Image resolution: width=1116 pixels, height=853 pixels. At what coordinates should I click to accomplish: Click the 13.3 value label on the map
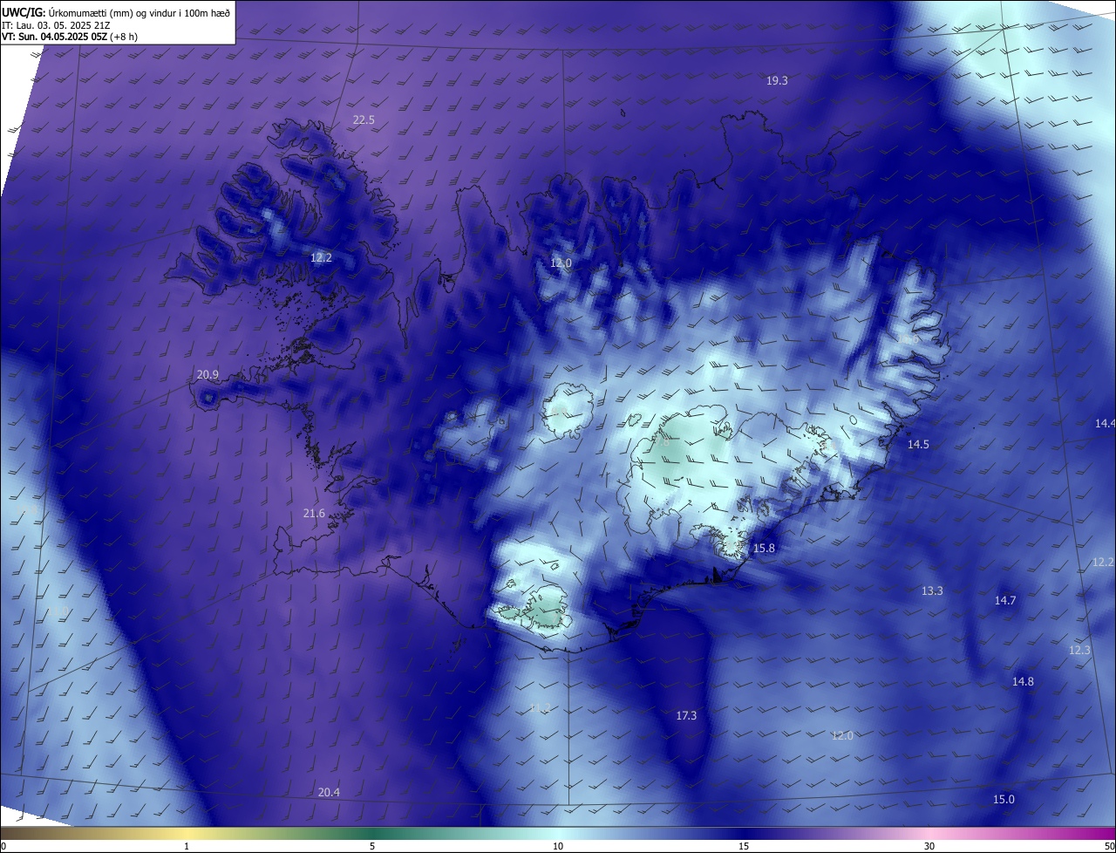[x=932, y=591]
